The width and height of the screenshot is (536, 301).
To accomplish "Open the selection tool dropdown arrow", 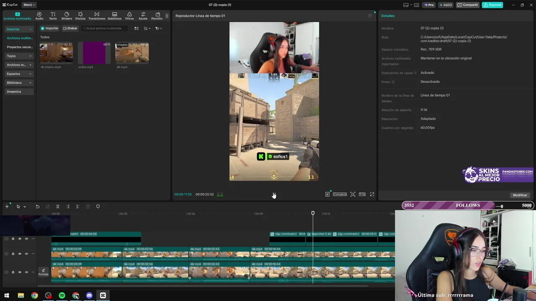I will tap(25, 207).
